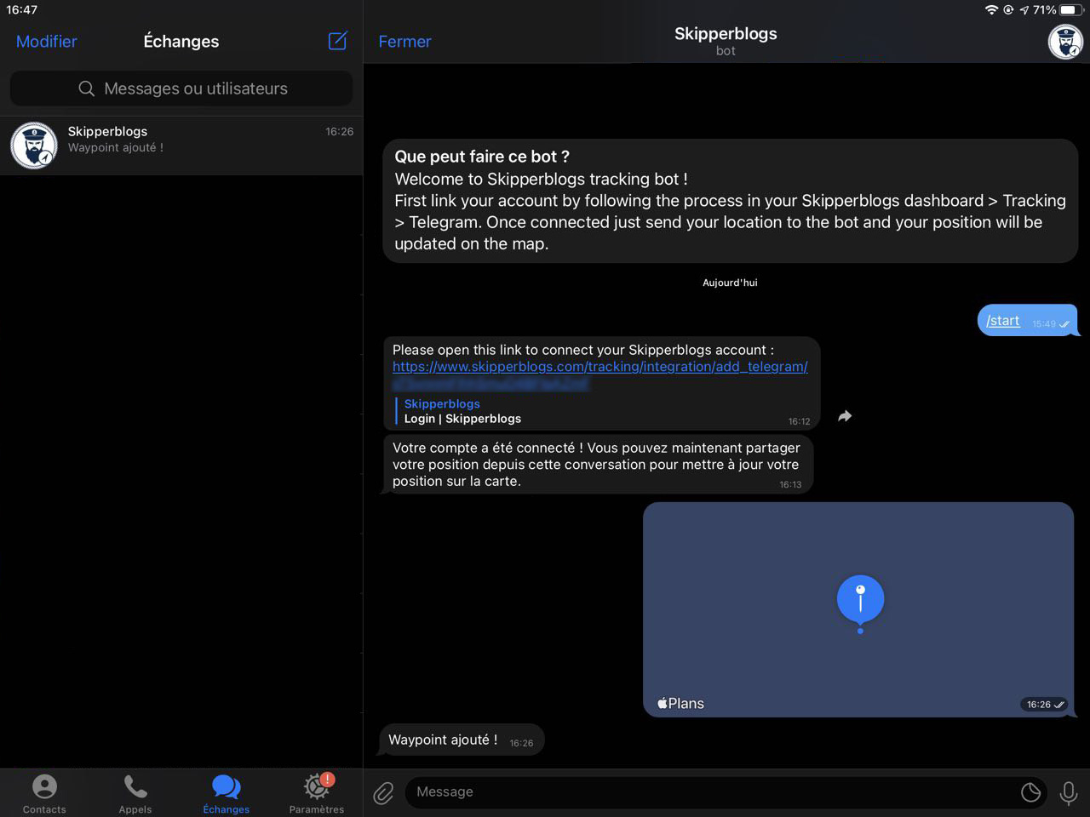Image resolution: width=1090 pixels, height=817 pixels.
Task: Tap Fermer to close the chat
Action: coord(404,41)
